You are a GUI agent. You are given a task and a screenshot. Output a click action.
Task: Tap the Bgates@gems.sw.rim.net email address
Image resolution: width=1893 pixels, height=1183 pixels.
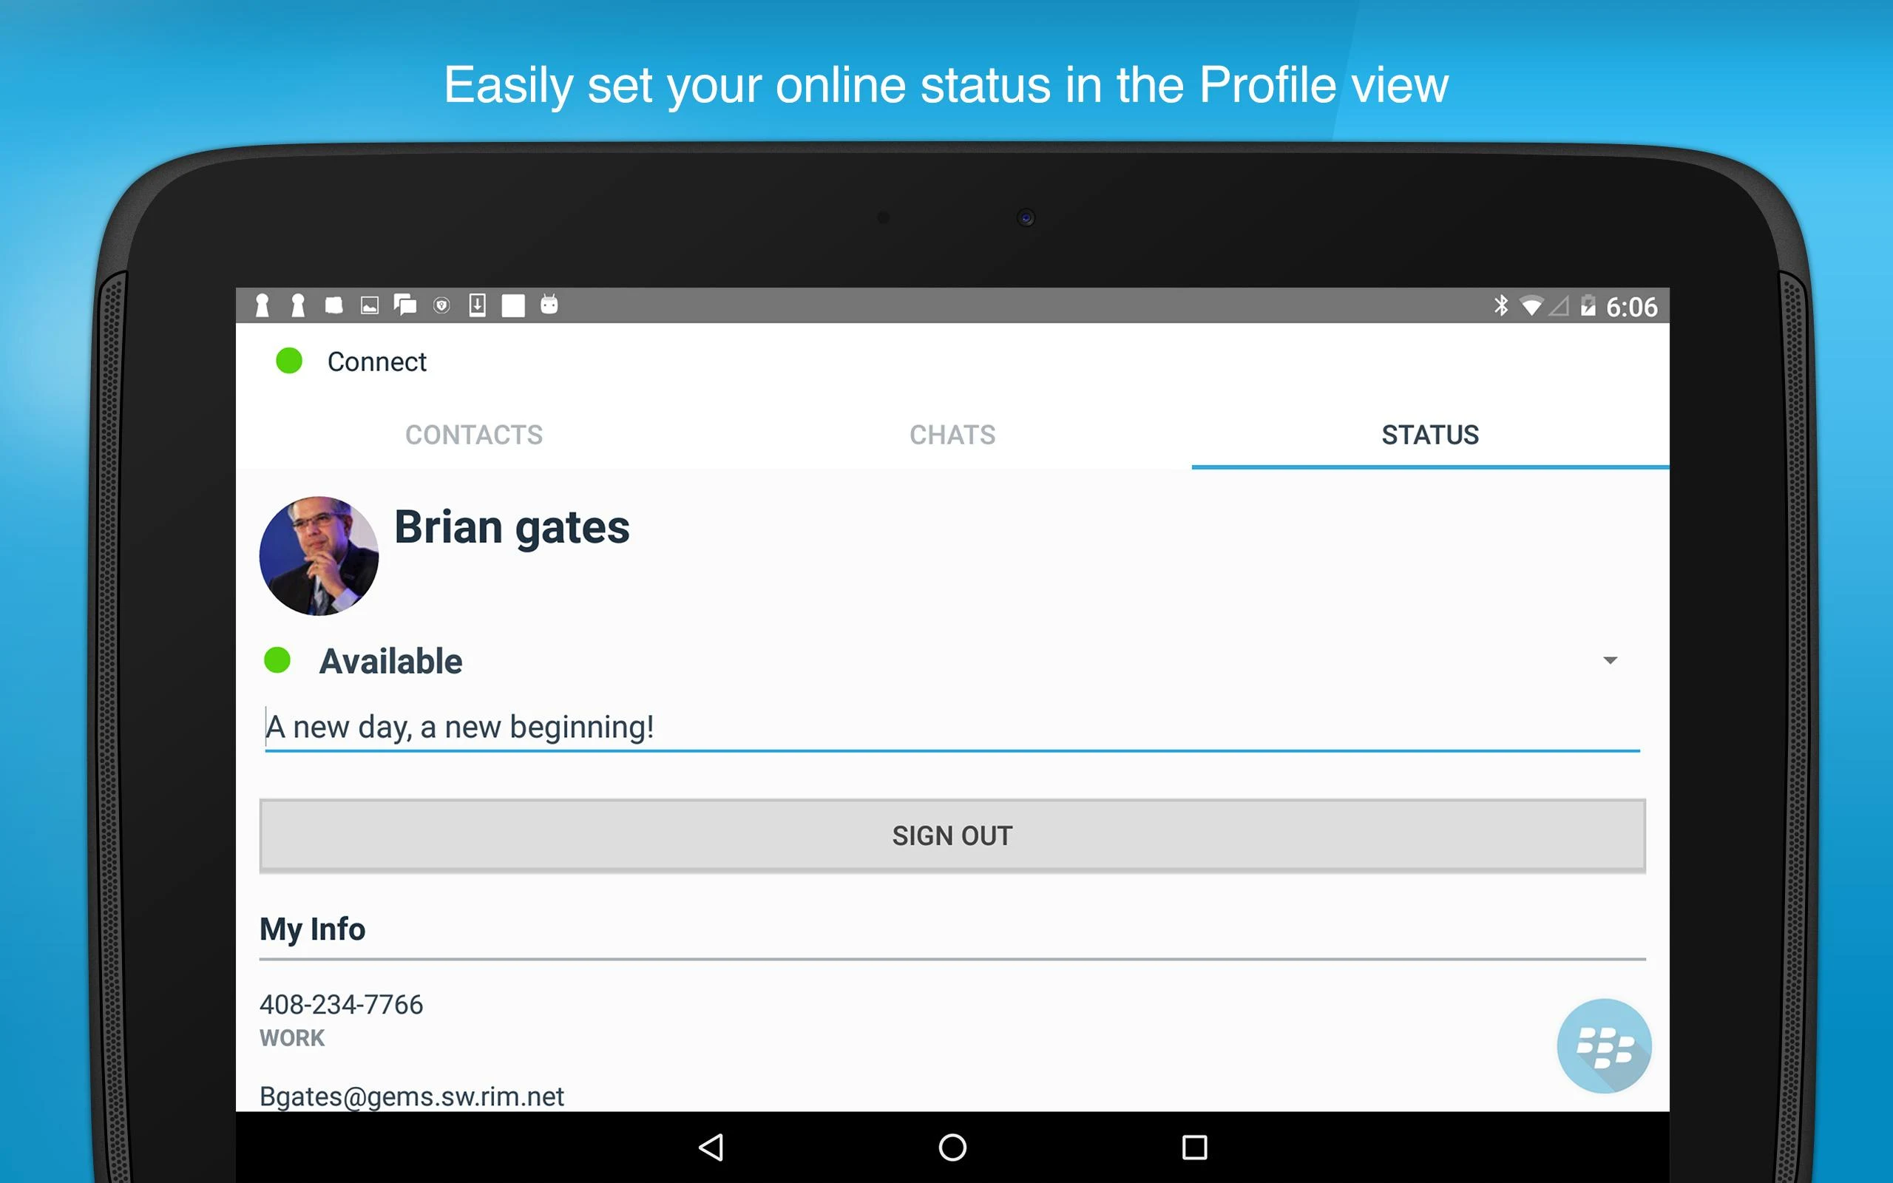click(x=411, y=1096)
